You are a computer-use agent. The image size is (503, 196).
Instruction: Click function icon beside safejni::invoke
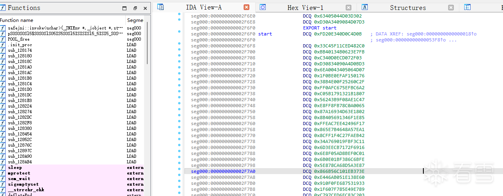(x=3, y=28)
